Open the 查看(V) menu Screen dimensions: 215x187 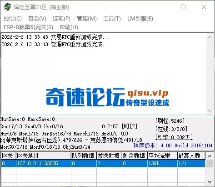click(x=37, y=19)
